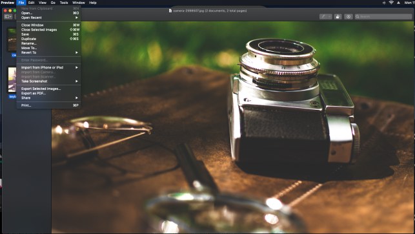
Task: Choose Close Selected Images
Action: (x=48, y=30)
